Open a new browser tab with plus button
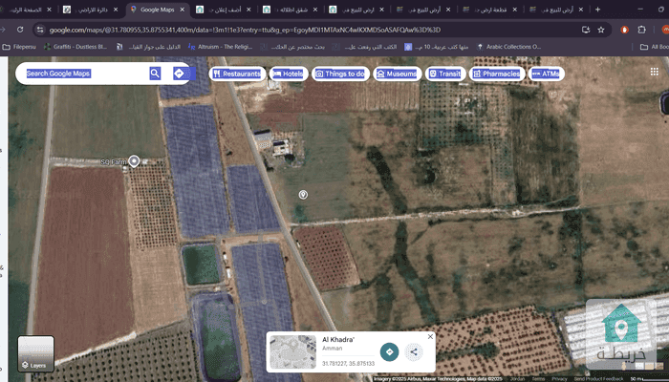The height and width of the screenshot is (382, 669). click(595, 10)
